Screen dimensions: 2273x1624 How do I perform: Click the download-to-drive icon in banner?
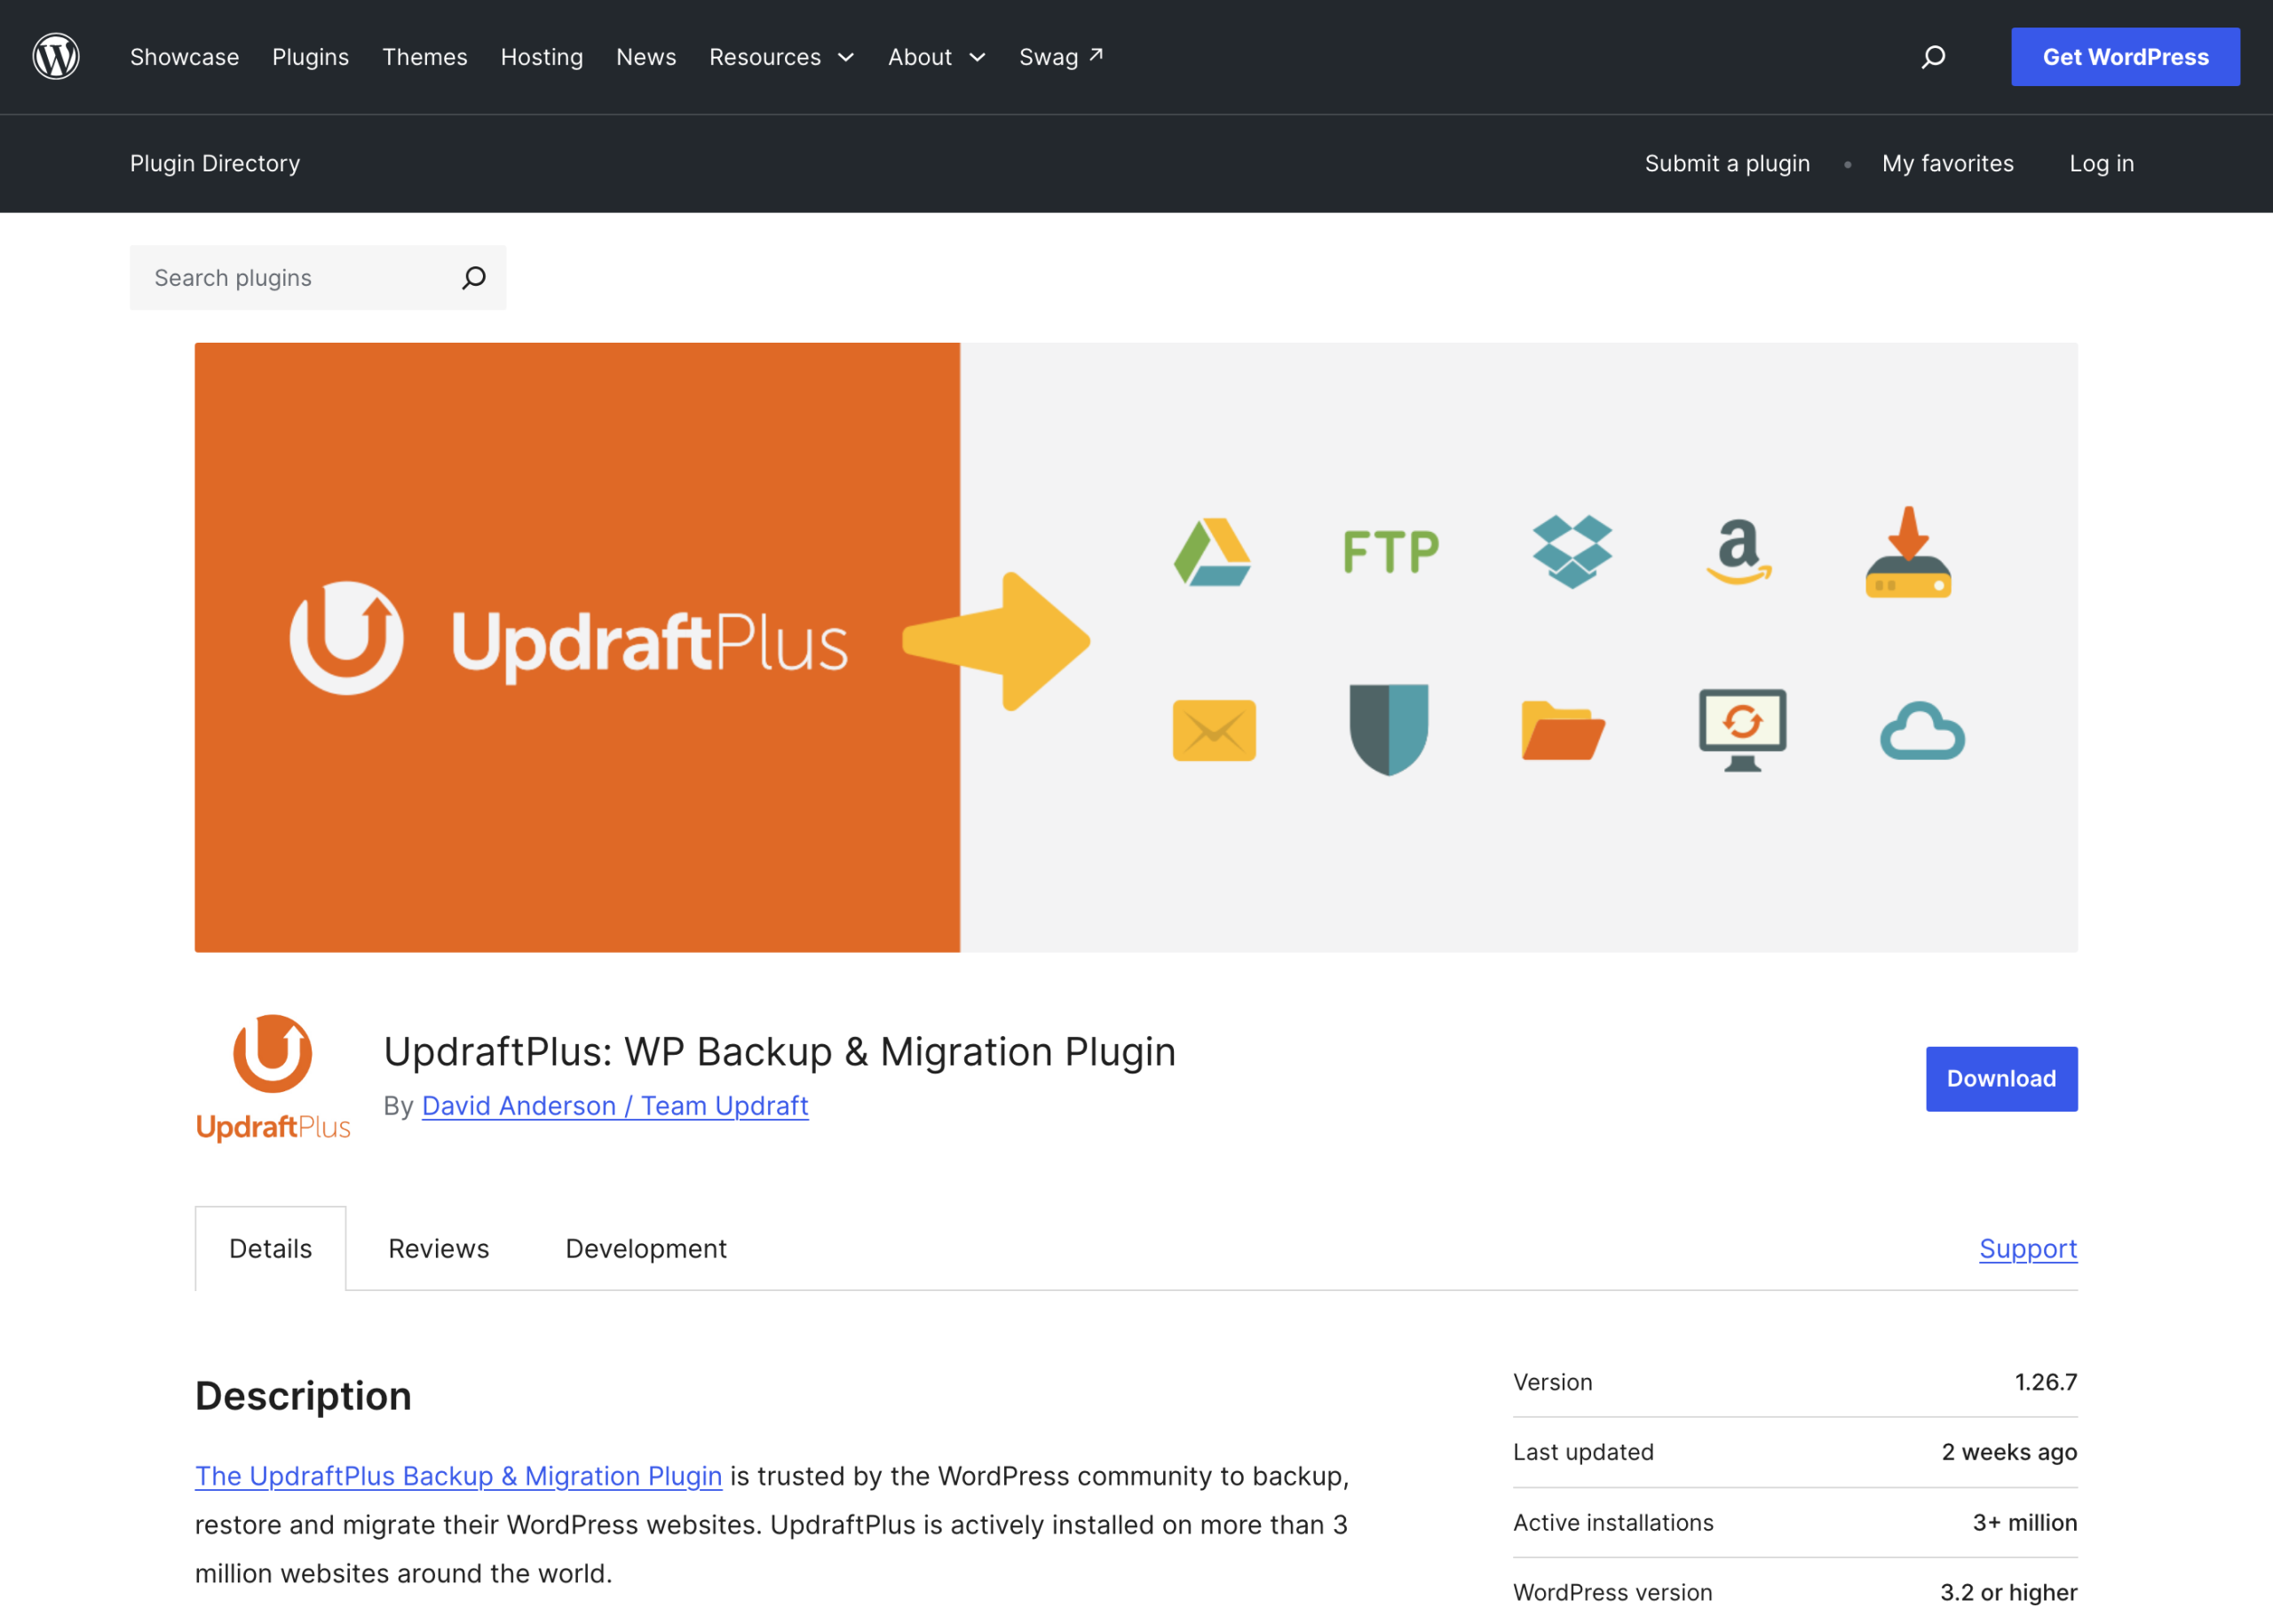tap(1908, 552)
